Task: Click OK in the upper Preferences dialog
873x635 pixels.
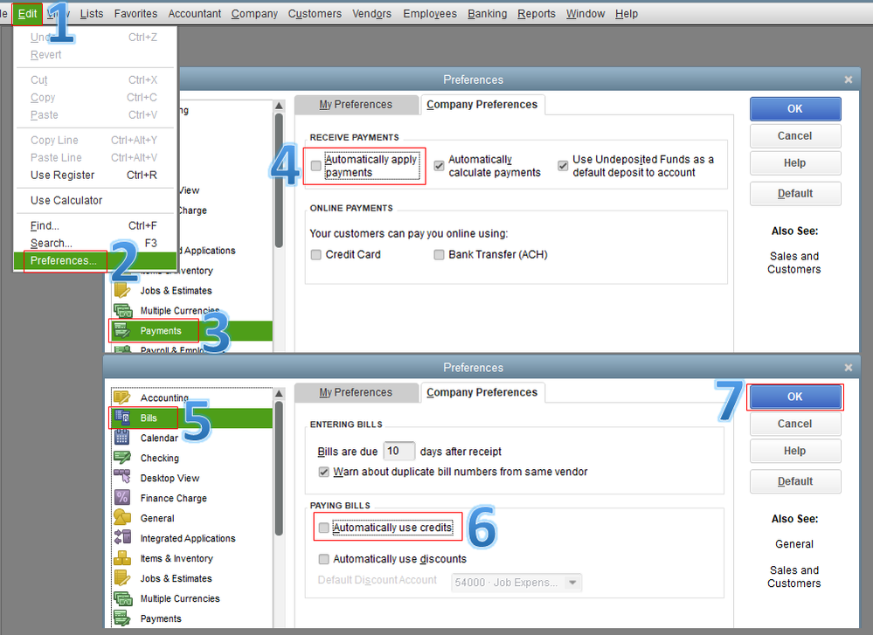Action: click(x=795, y=109)
